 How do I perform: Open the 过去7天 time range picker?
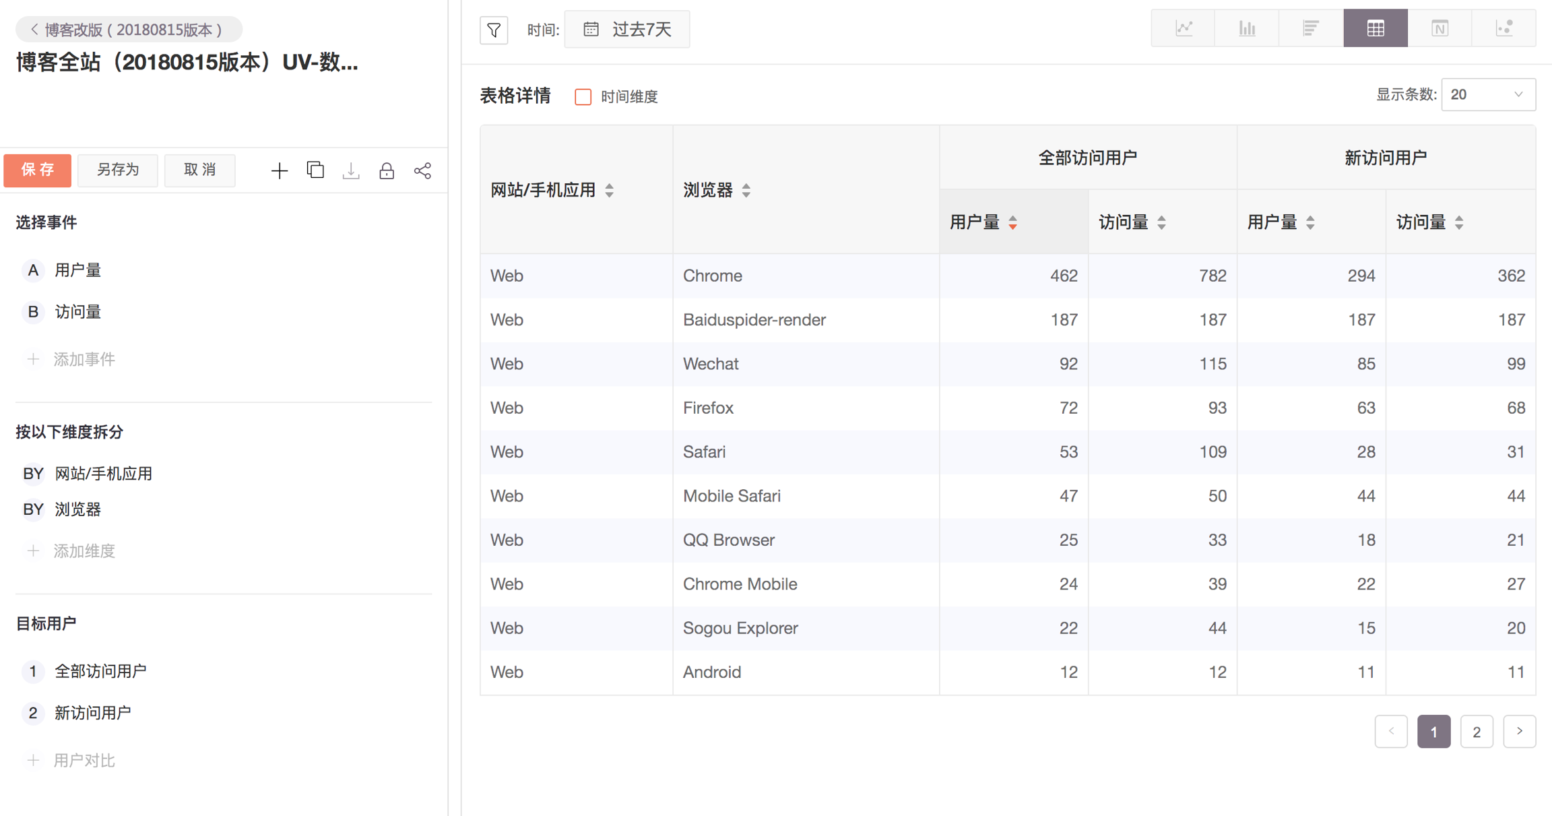pyautogui.click(x=627, y=30)
